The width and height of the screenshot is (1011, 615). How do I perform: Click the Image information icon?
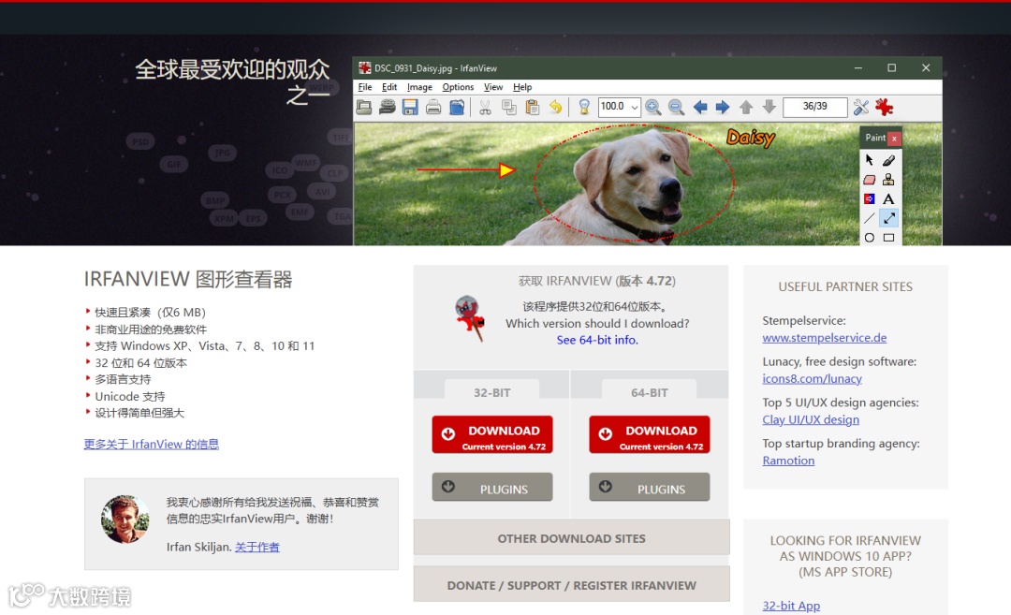pos(584,107)
